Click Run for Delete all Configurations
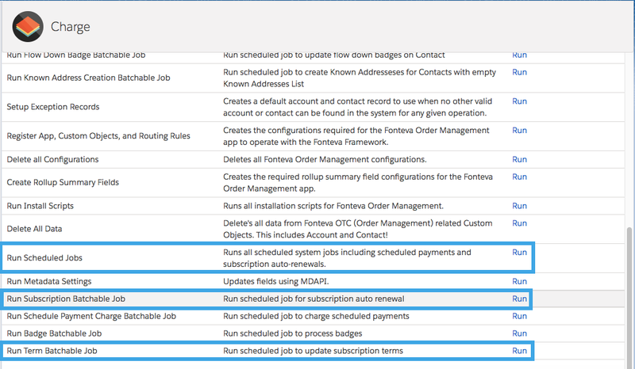 tap(519, 159)
